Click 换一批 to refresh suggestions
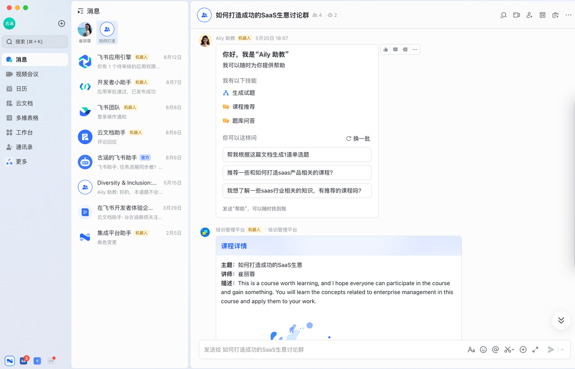The height and width of the screenshot is (369, 575). [358, 139]
